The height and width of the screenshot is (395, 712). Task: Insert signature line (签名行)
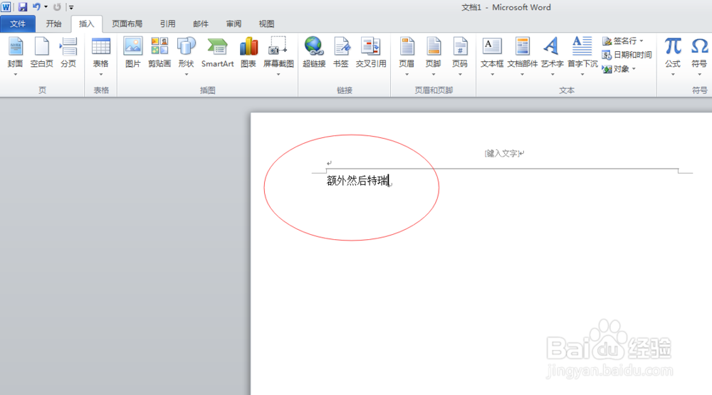[x=620, y=41]
